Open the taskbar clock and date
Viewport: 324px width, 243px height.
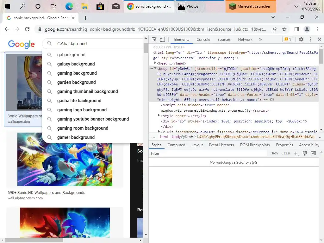point(311,6)
